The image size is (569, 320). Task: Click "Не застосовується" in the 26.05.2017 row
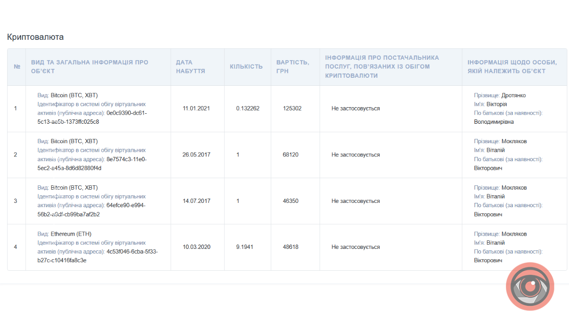pyautogui.click(x=356, y=155)
